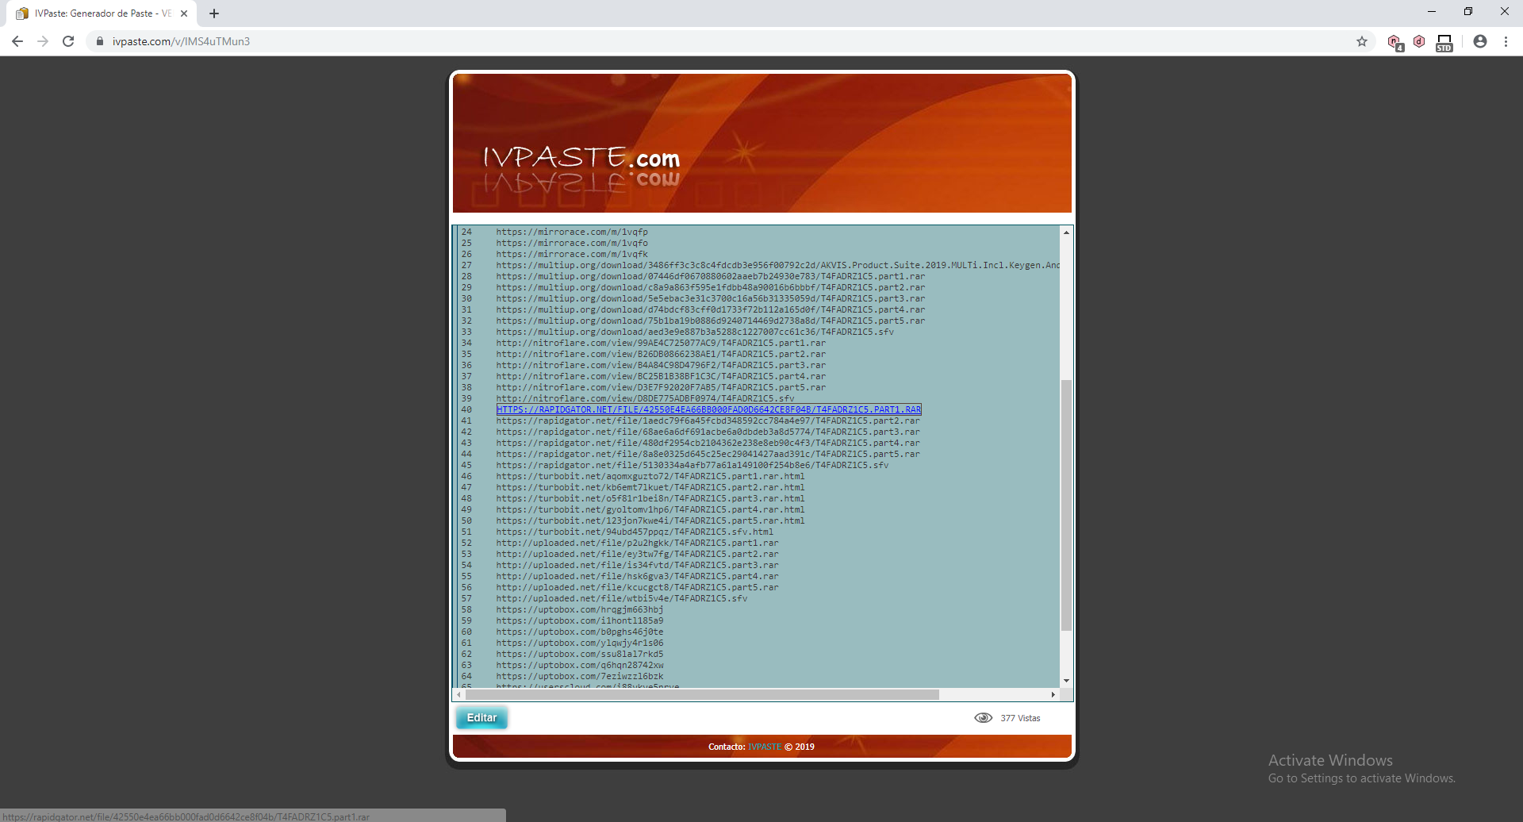Click the padlock icon in the address bar
Screen dimensions: 1523x822
[x=100, y=41]
